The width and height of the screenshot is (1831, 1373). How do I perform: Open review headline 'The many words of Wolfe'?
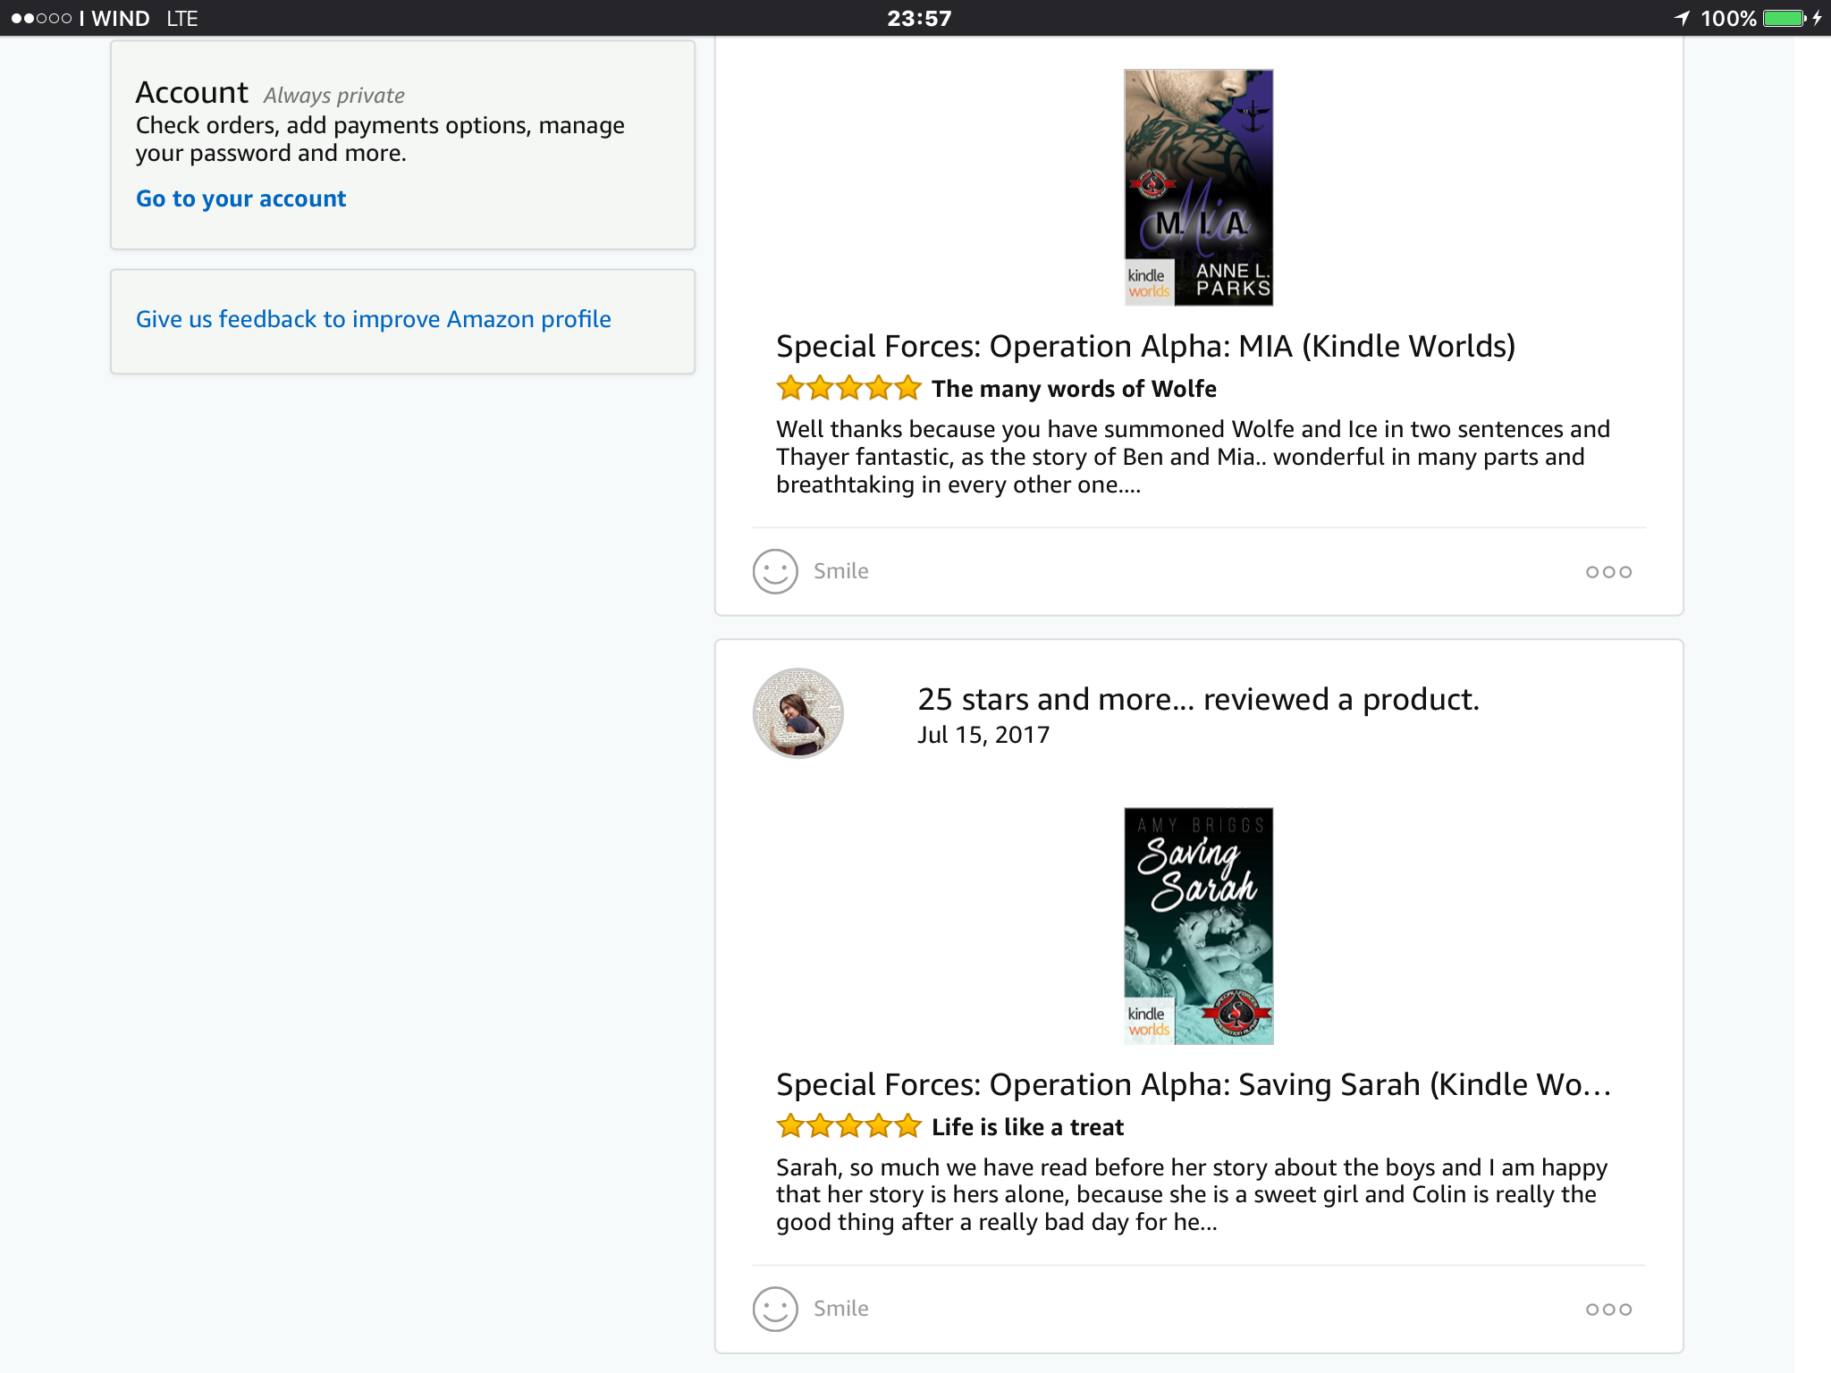(1074, 389)
